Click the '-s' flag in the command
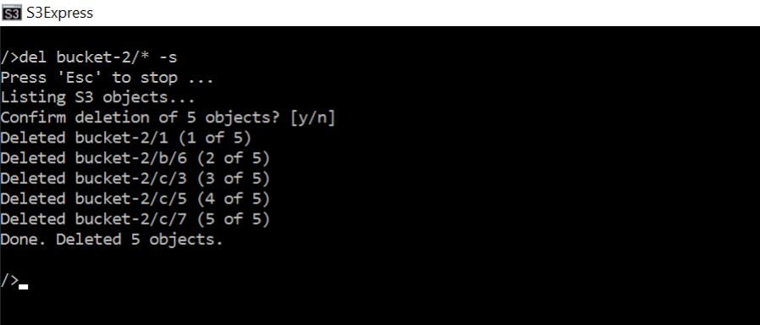Image resolution: width=760 pixels, height=325 pixels. pyautogui.click(x=168, y=57)
